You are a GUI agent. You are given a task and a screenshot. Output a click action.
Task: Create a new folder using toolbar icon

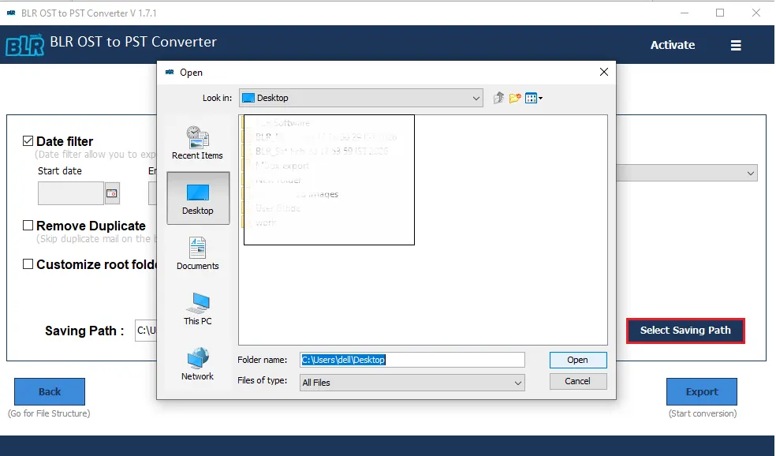515,98
